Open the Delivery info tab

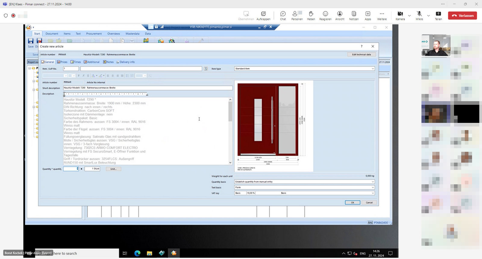[x=126, y=62]
